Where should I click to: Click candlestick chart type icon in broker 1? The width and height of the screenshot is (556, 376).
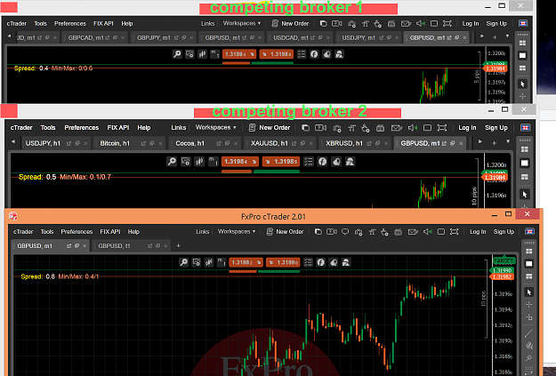[203, 54]
